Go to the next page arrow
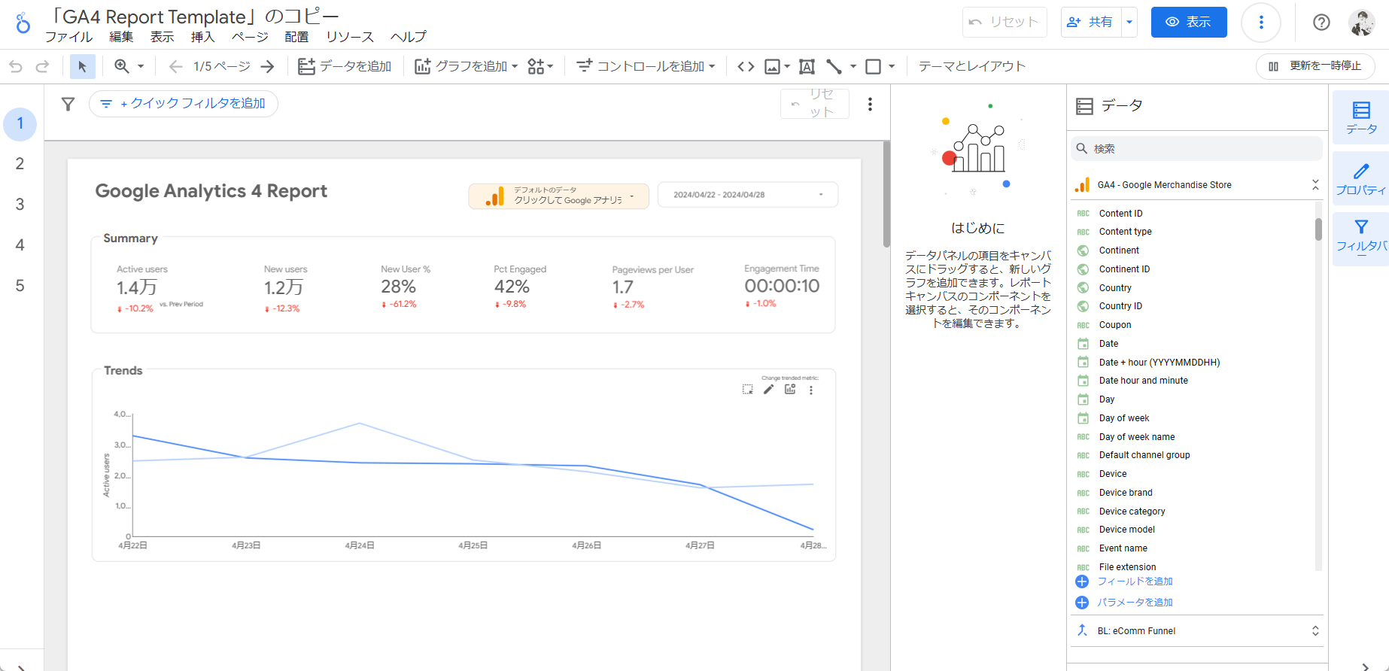Viewport: 1389px width, 671px height. point(267,67)
